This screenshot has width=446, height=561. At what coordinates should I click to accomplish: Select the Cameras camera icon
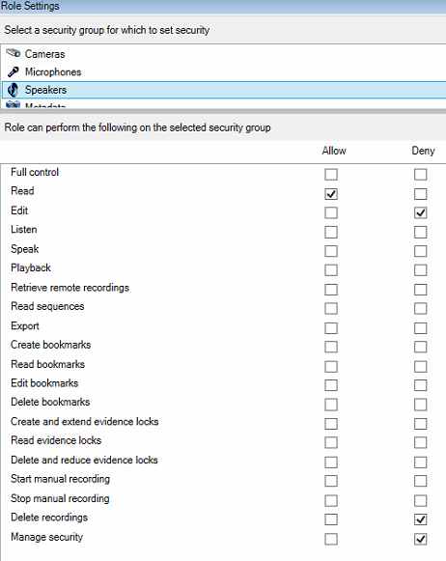pyautogui.click(x=14, y=54)
